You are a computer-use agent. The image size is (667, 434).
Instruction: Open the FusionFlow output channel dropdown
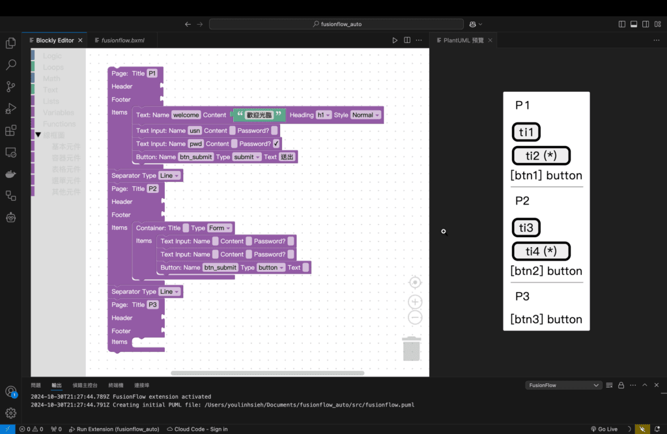point(563,385)
